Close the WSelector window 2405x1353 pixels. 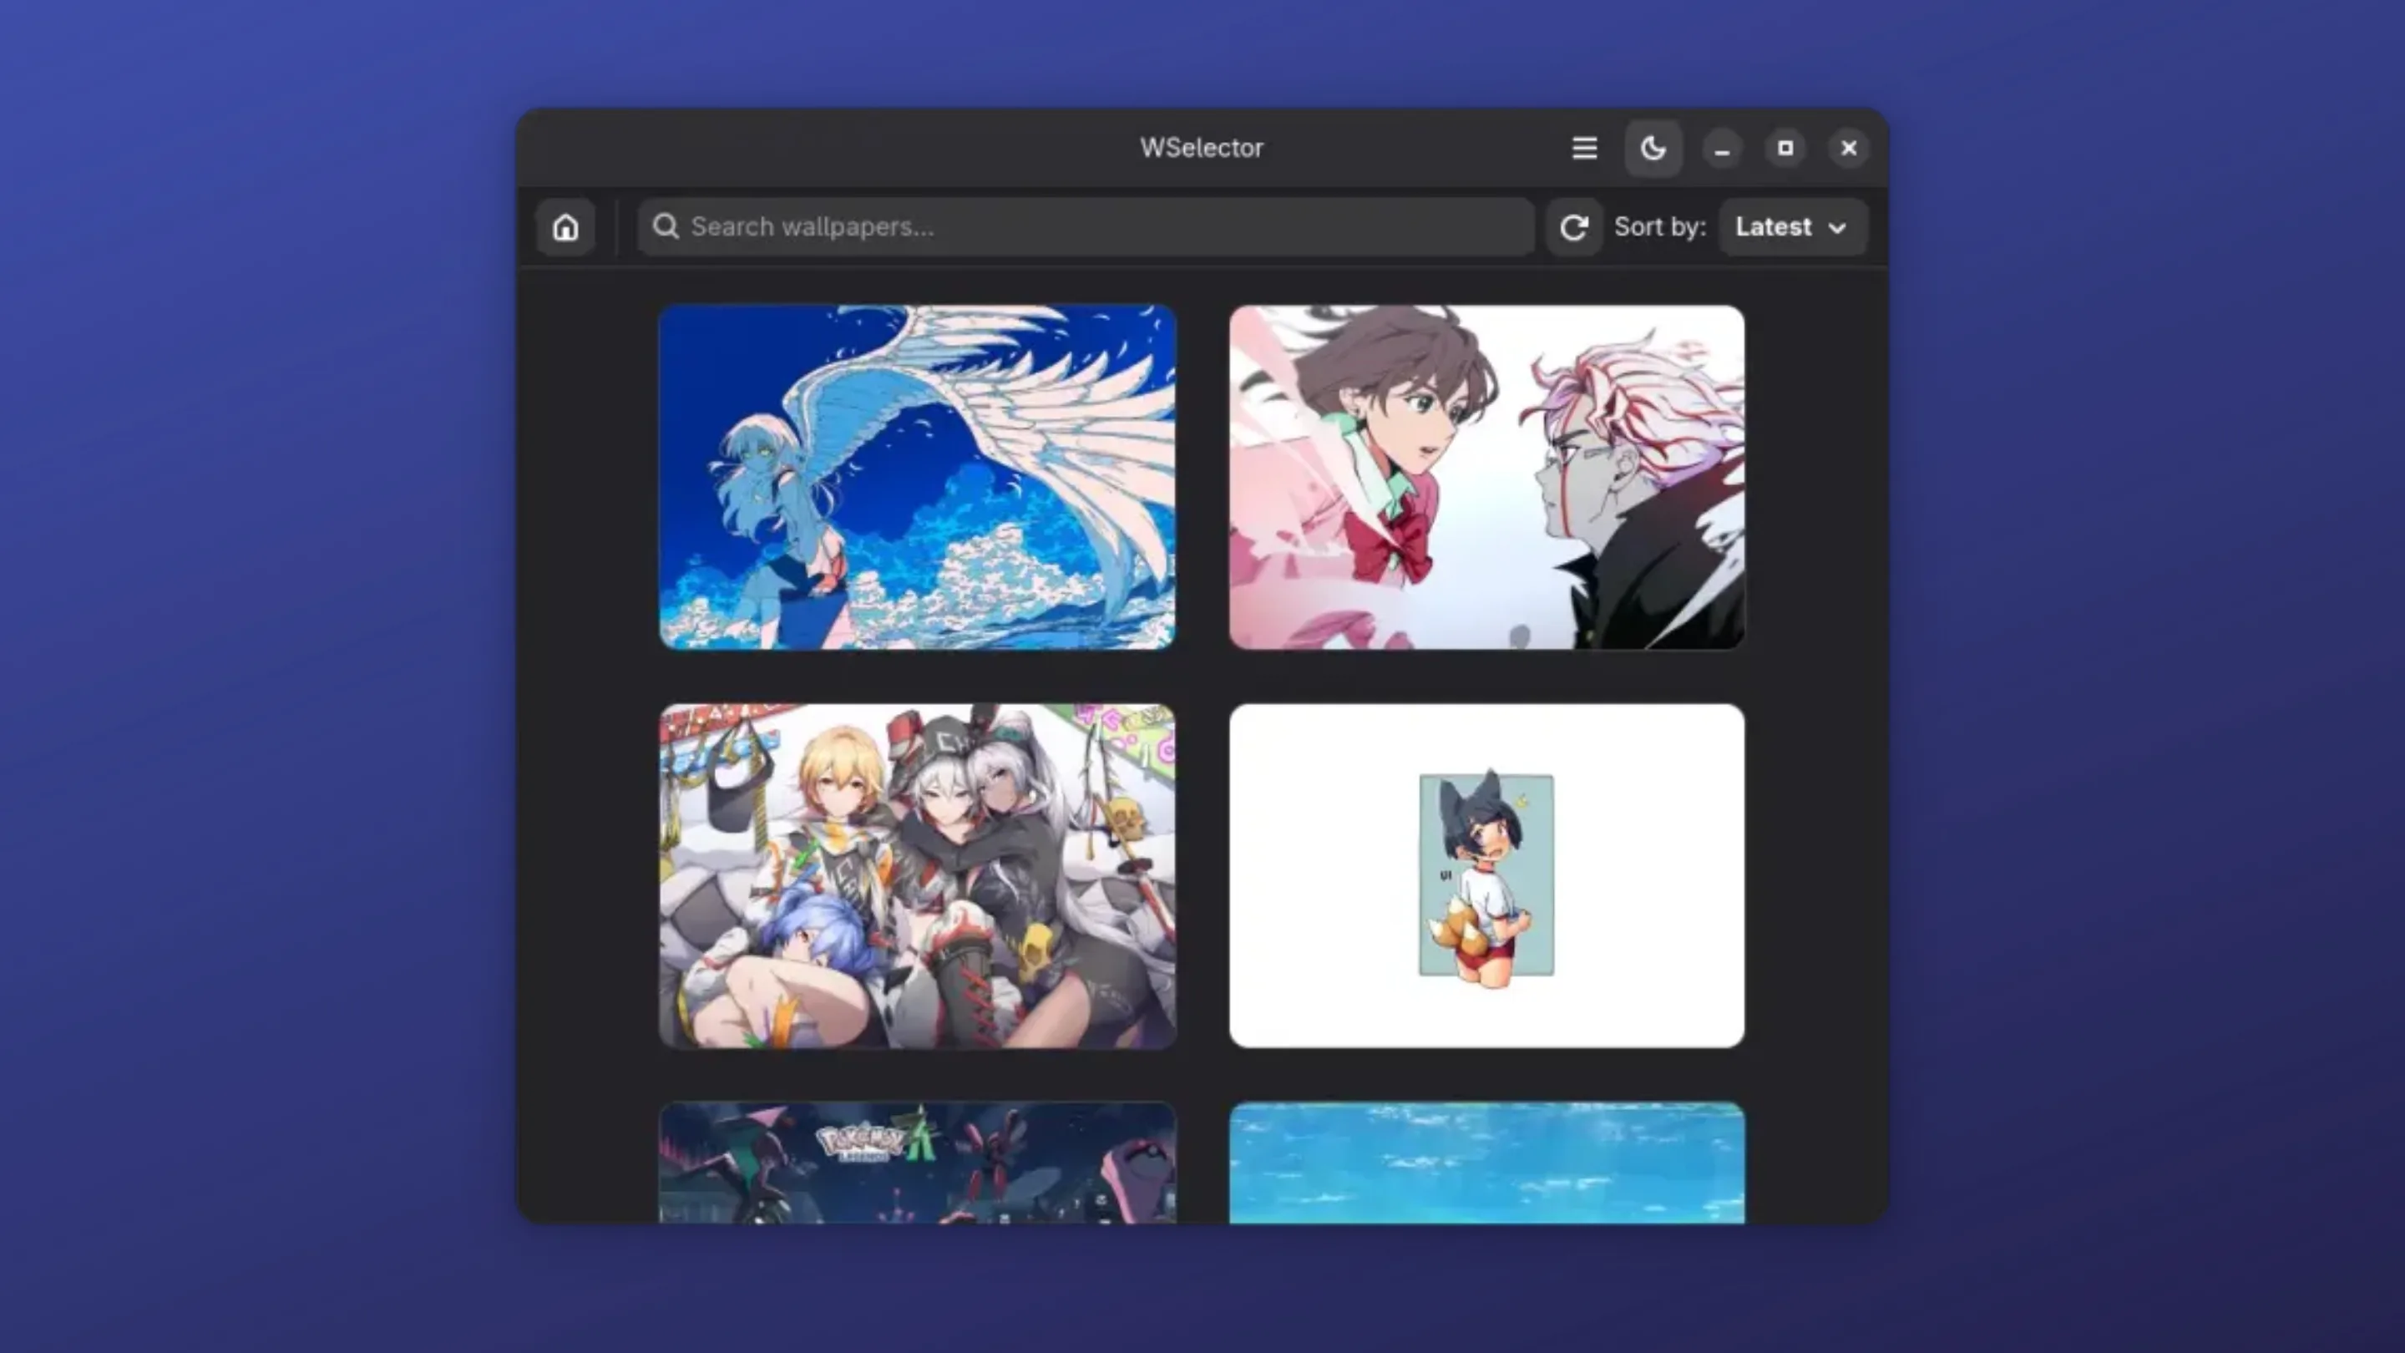click(x=1849, y=149)
